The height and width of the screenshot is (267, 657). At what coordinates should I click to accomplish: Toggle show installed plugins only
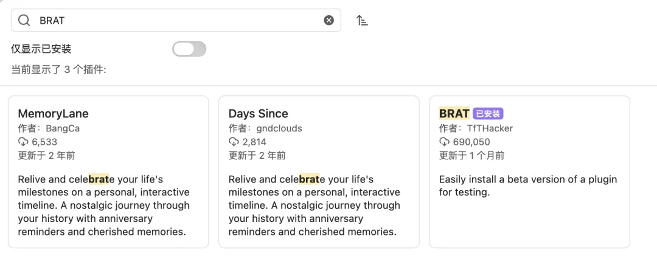[189, 49]
